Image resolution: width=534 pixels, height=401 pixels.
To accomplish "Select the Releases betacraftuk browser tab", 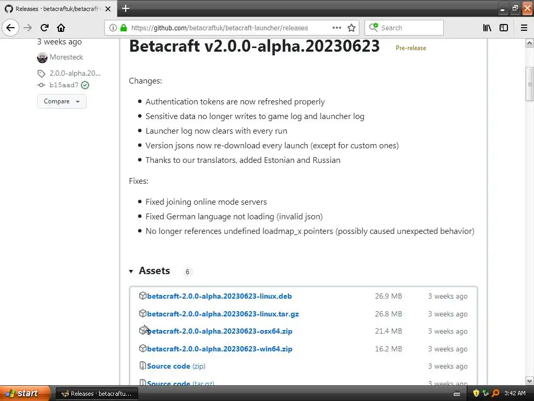I will coord(58,8).
